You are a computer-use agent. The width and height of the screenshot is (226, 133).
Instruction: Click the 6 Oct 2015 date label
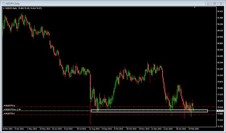[x=119, y=129]
